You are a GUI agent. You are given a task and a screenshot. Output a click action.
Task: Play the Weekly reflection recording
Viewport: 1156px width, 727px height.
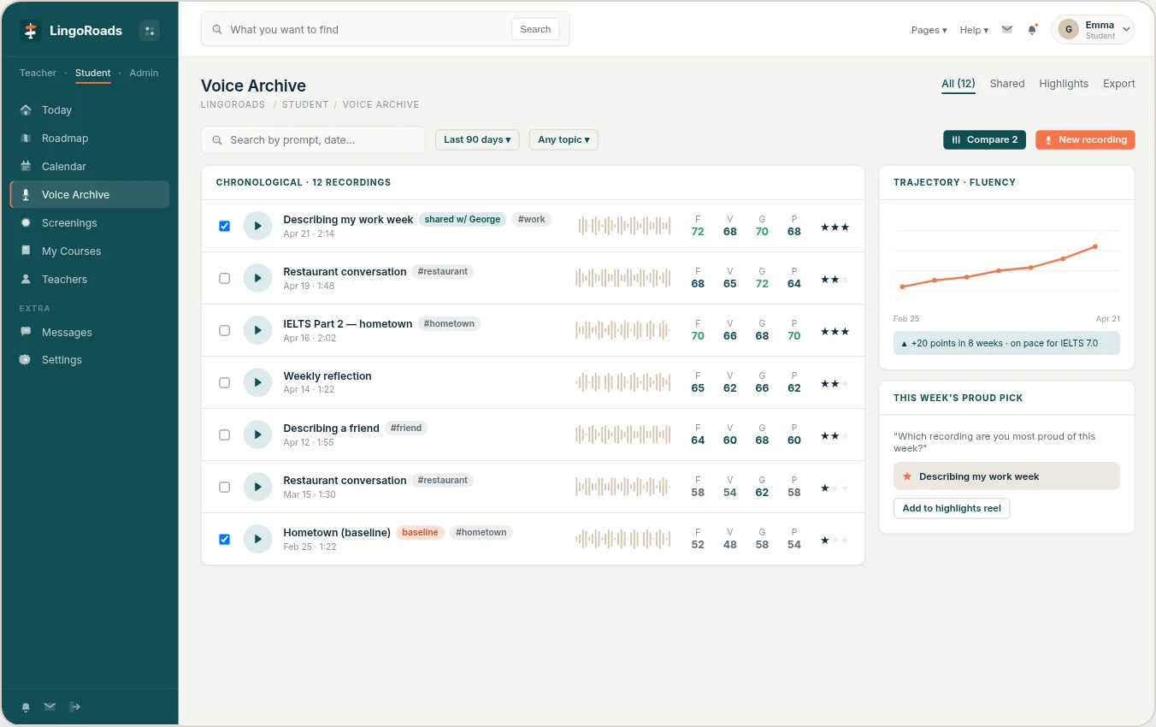[x=257, y=382]
